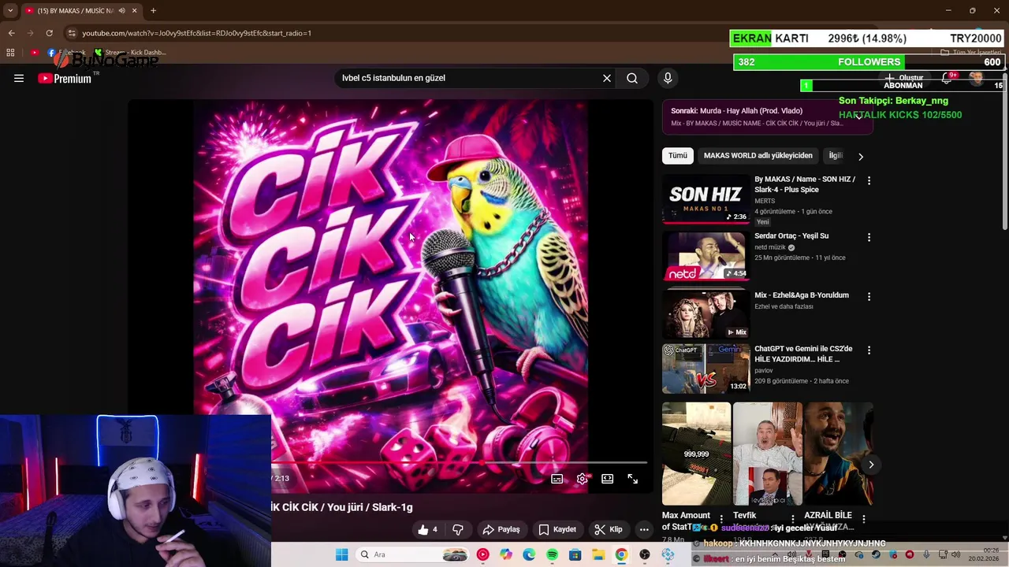The height and width of the screenshot is (567, 1009).
Task: Focus the Chrome address bar URL
Action: point(197,33)
